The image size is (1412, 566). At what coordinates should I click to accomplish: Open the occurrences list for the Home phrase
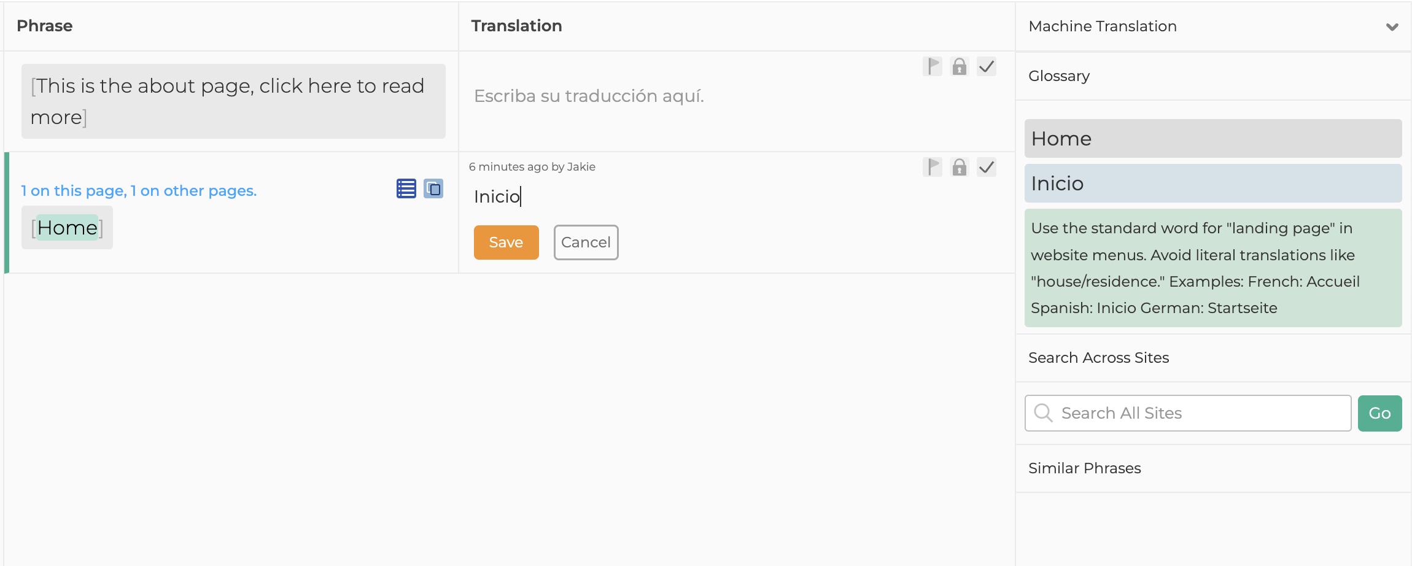pyautogui.click(x=405, y=188)
